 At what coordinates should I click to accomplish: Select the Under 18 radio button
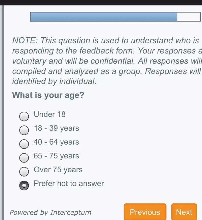click(x=24, y=116)
